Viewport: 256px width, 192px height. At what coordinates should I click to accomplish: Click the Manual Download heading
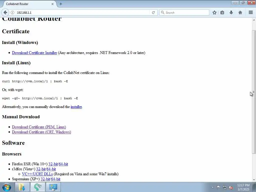21,117
